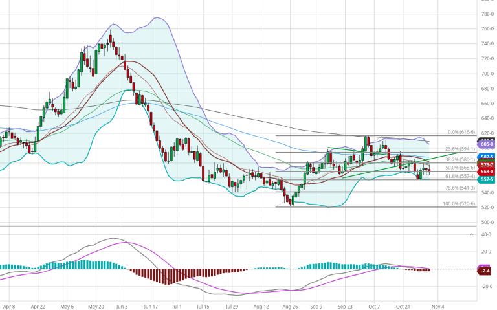The image size is (497, 310).
Task: Click the purple 605-0 upper band price tag
Action: 487,144
